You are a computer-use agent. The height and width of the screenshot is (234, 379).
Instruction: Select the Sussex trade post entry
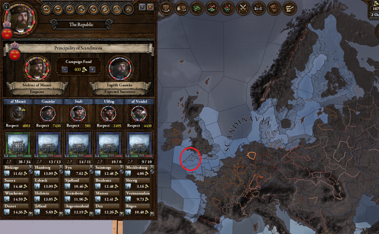pyautogui.click(x=16, y=183)
